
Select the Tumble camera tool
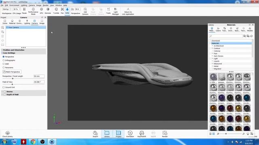point(56,11)
